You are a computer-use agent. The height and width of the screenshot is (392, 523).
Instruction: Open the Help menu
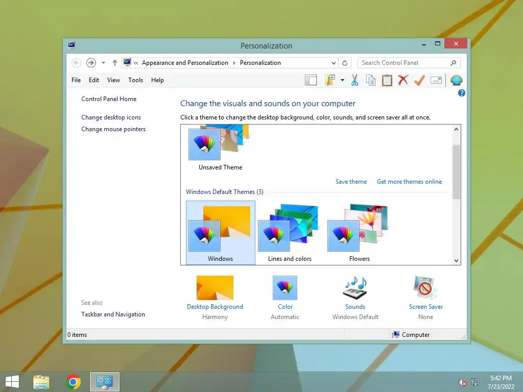point(157,80)
